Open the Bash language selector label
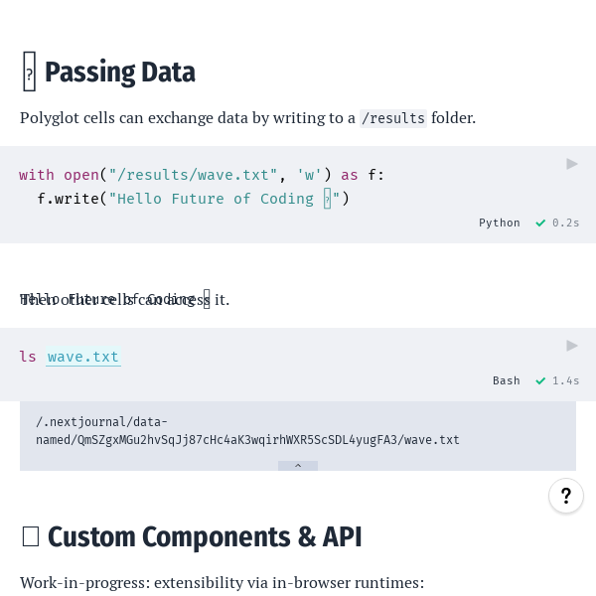This screenshot has width=596, height=596. [x=507, y=381]
